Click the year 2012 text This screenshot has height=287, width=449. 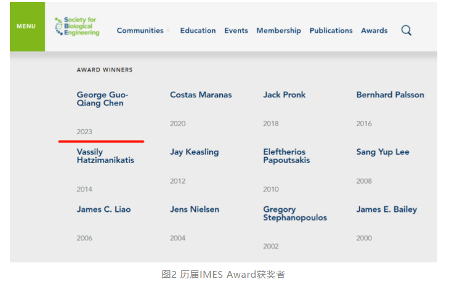(x=178, y=181)
